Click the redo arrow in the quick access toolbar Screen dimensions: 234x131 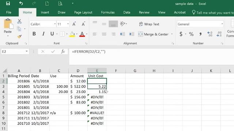[x=34, y=3]
